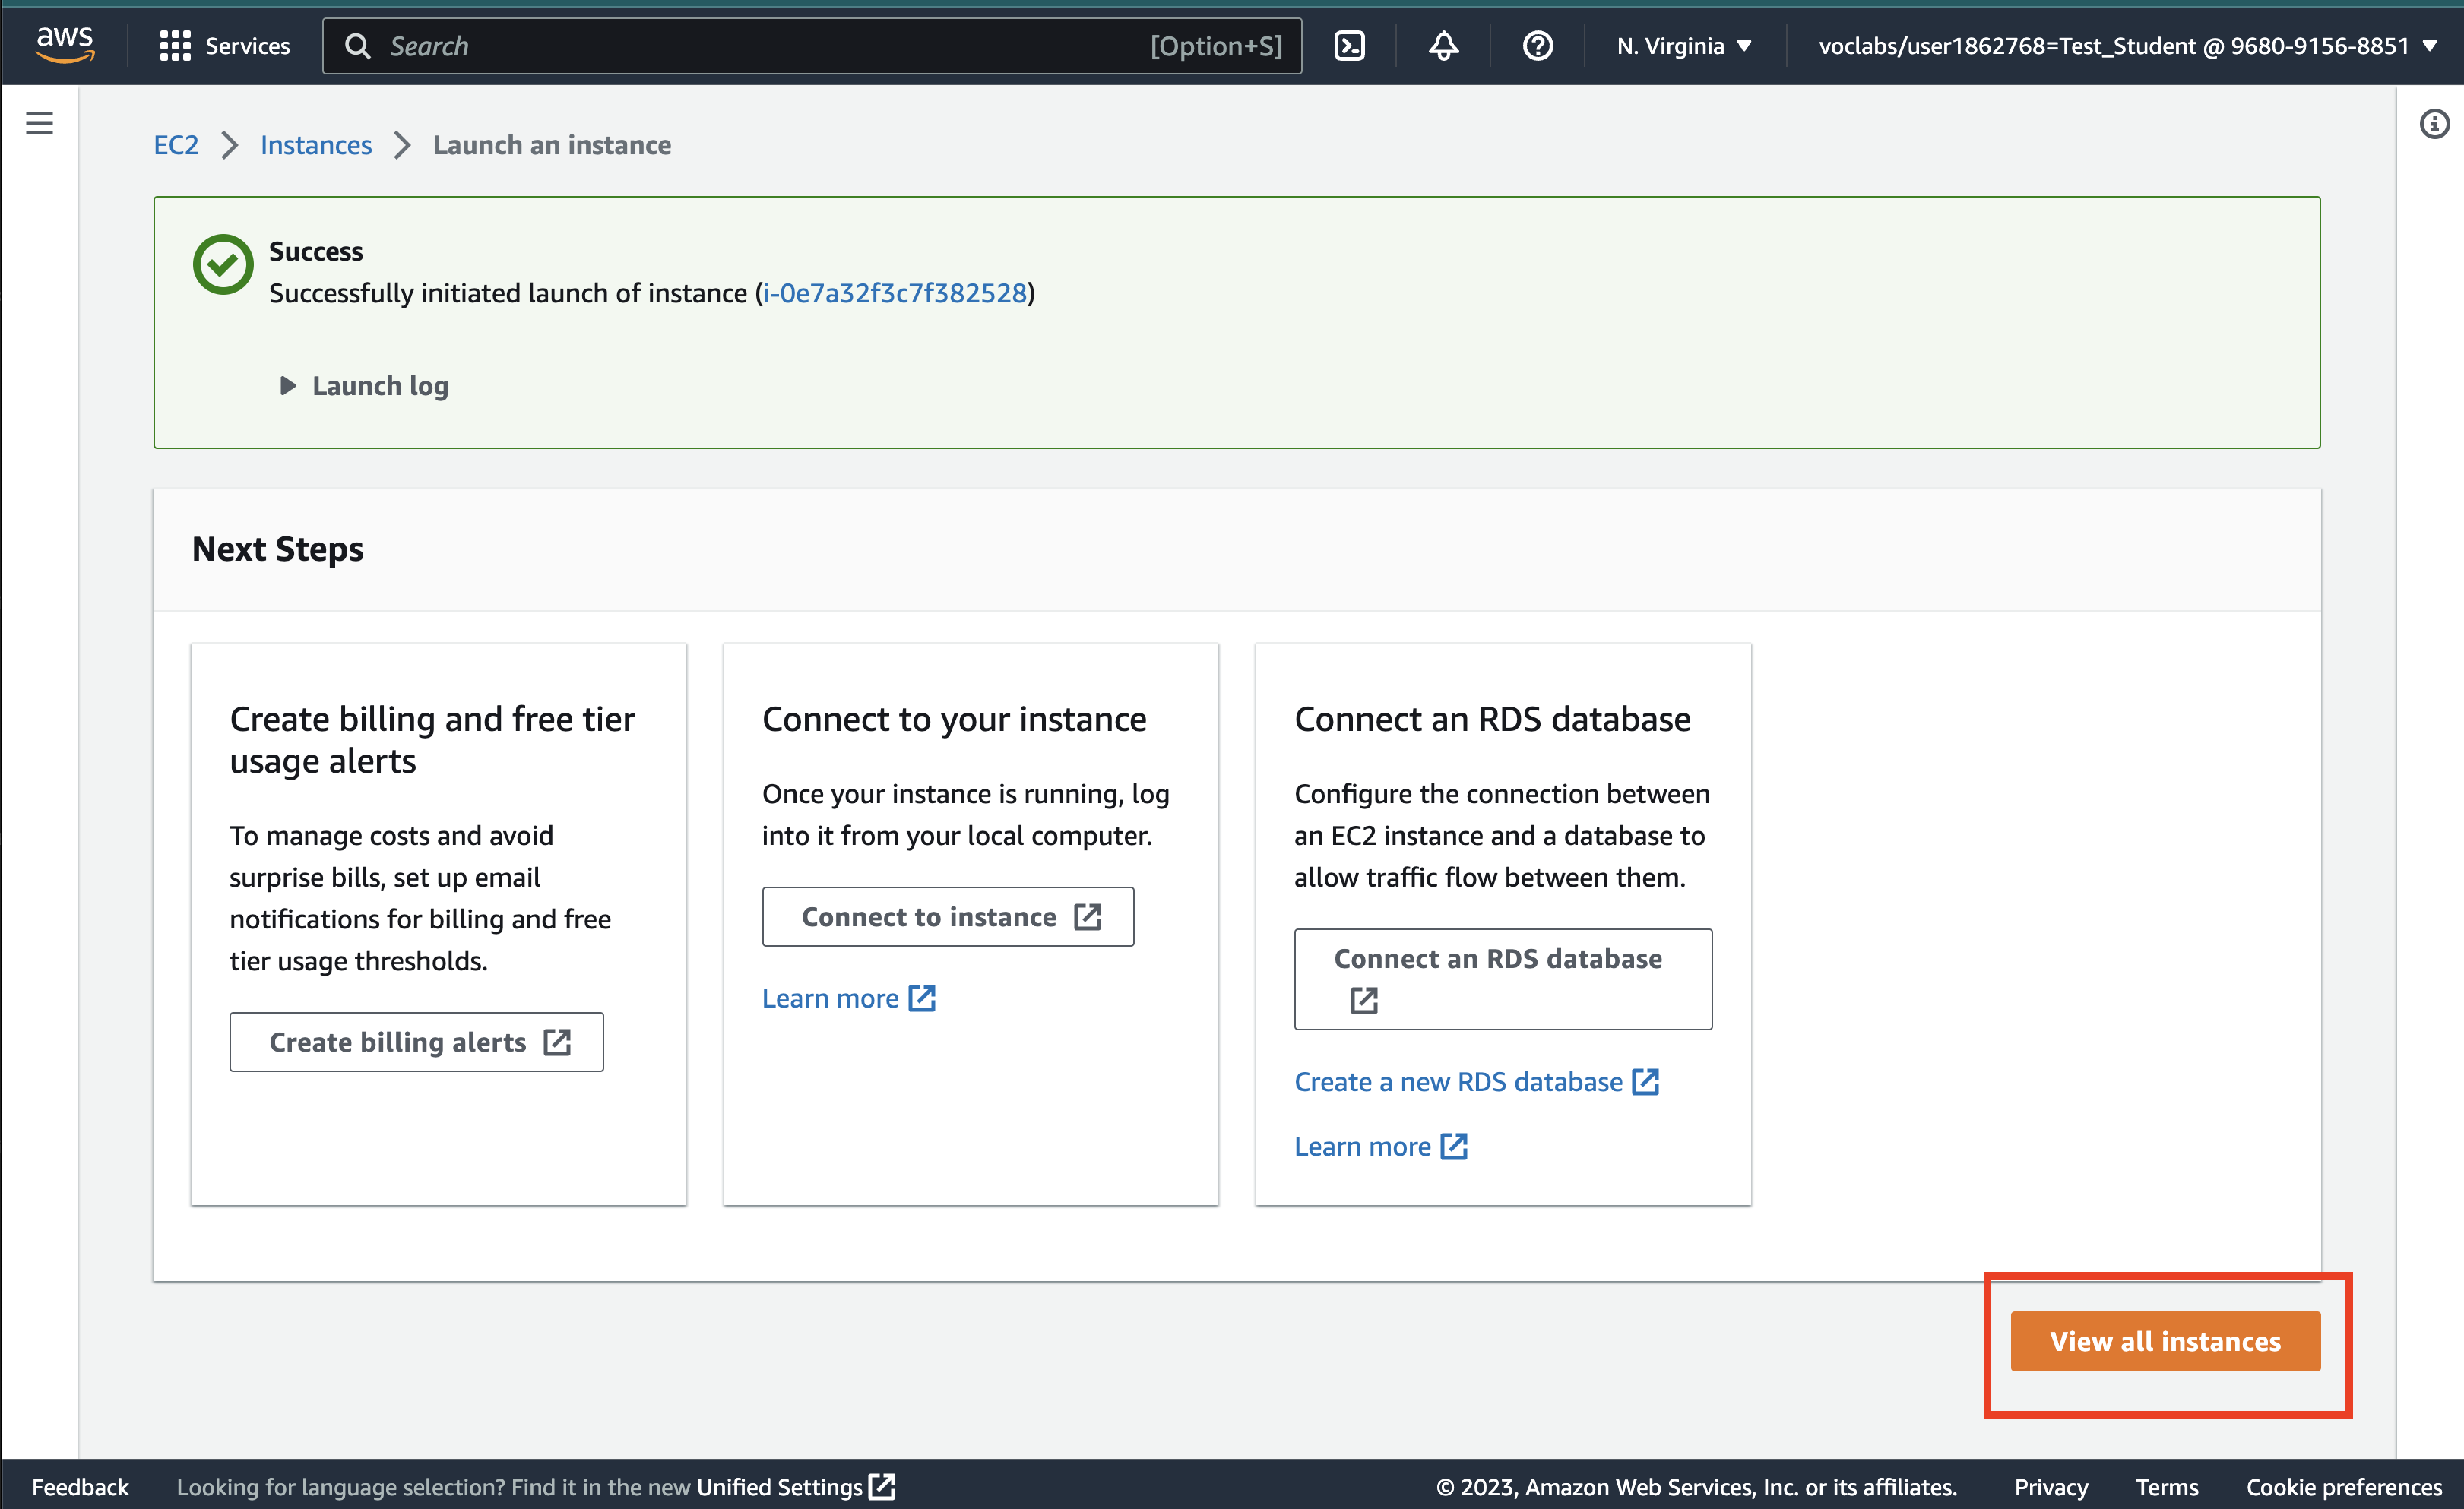The image size is (2464, 1509).
Task: Open the voclabs account menu dropdown
Action: [x=2126, y=46]
